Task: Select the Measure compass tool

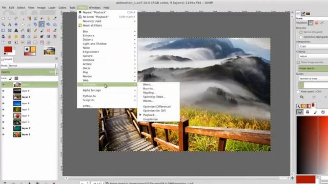Action: [x=10, y=25]
